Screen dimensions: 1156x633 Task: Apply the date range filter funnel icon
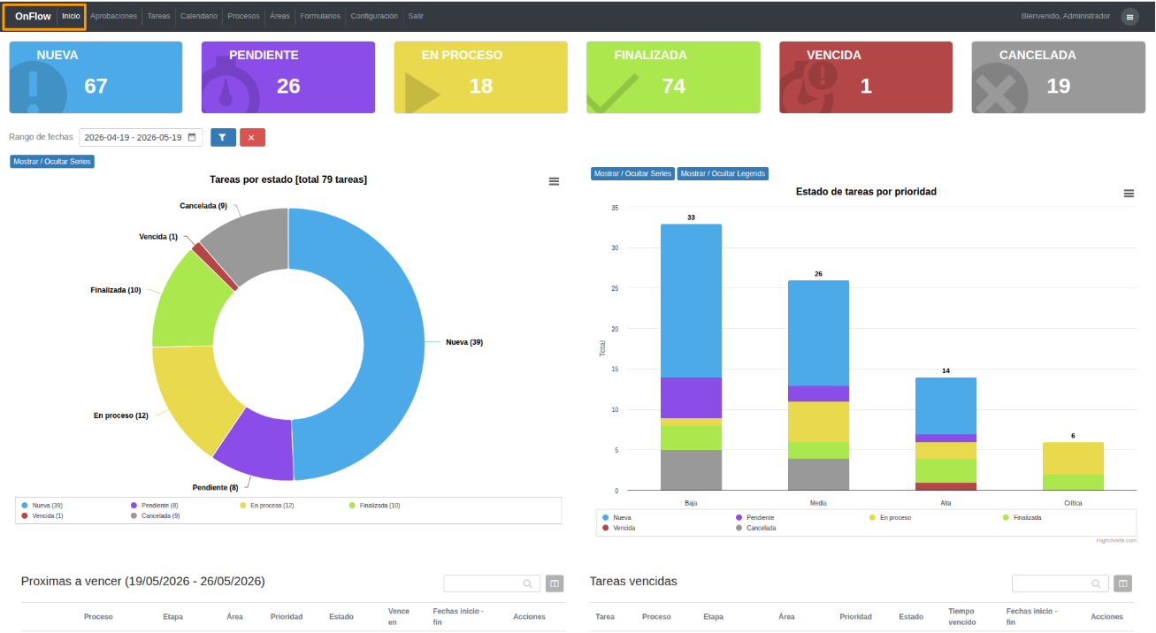[x=223, y=137]
